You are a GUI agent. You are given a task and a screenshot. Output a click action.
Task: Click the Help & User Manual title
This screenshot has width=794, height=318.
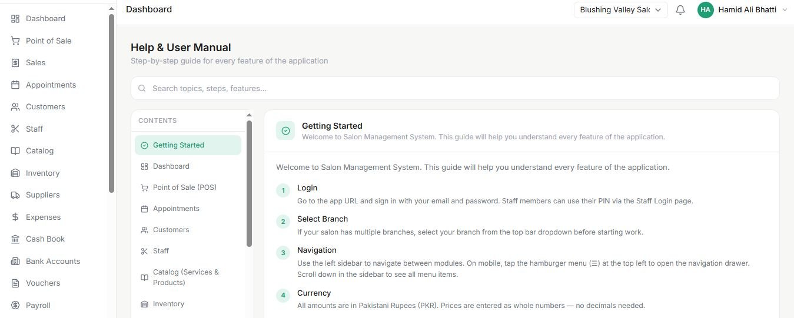[181, 48]
